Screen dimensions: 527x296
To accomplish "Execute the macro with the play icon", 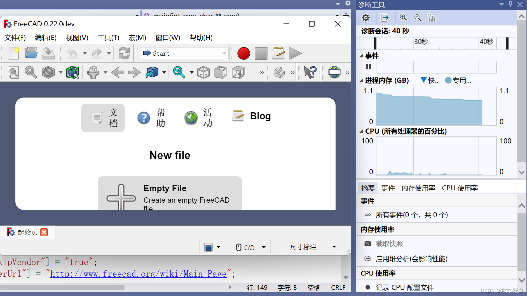I will pos(296,53).
